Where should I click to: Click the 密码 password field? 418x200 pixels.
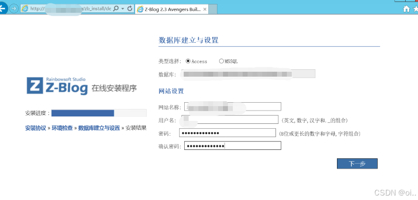point(227,133)
